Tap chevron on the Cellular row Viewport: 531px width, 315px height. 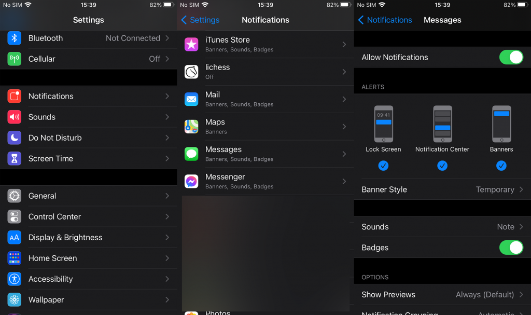pos(167,59)
